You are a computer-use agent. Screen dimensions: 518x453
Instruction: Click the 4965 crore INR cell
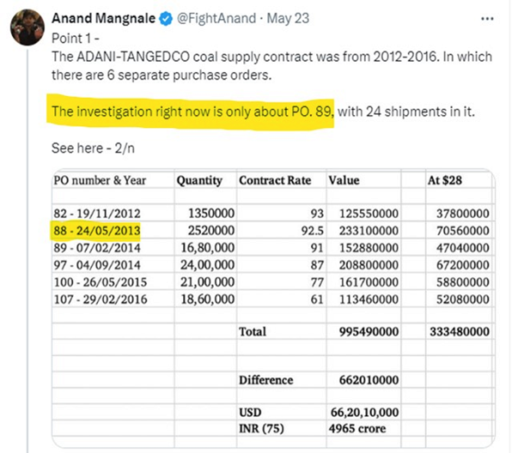[x=357, y=429]
